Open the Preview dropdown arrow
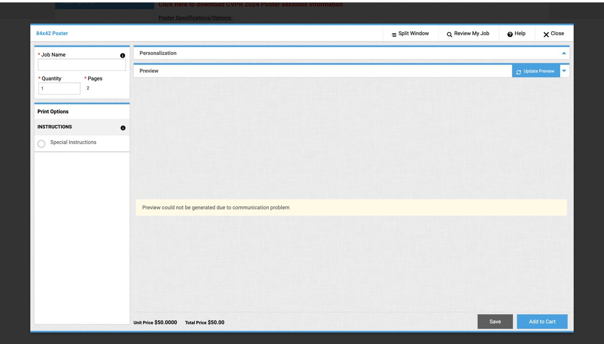The width and height of the screenshot is (604, 344). point(564,71)
